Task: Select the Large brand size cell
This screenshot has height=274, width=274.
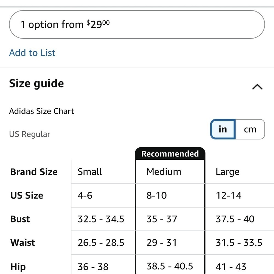Action: tap(239, 172)
